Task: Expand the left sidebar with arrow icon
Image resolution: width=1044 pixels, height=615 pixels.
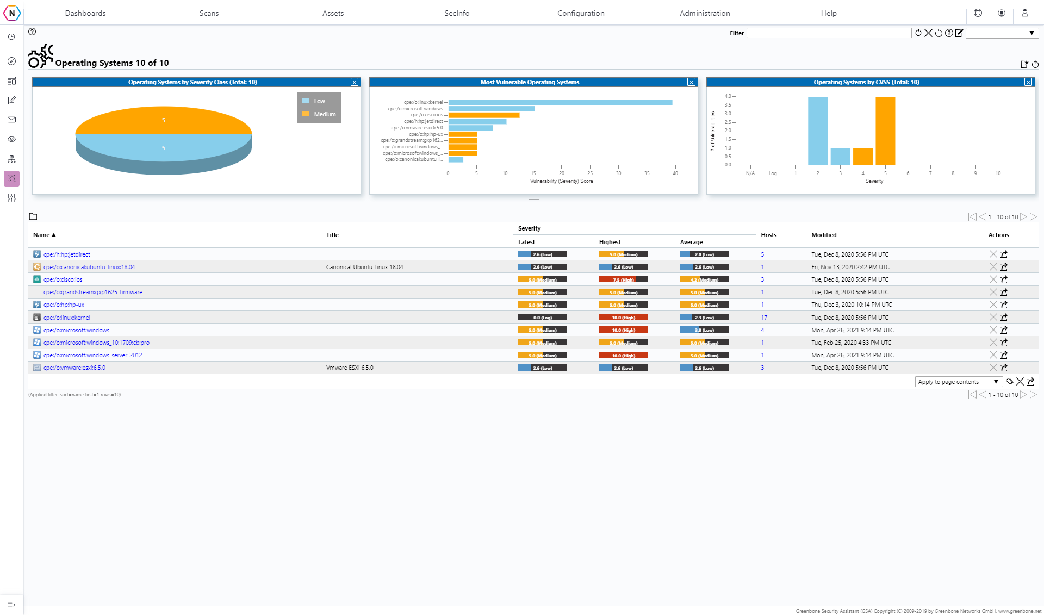Action: pos(11,605)
